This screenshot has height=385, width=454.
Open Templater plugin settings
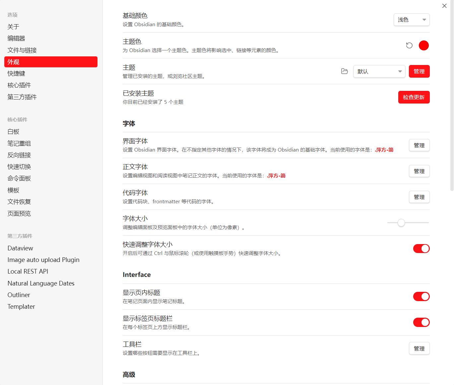click(51, 306)
